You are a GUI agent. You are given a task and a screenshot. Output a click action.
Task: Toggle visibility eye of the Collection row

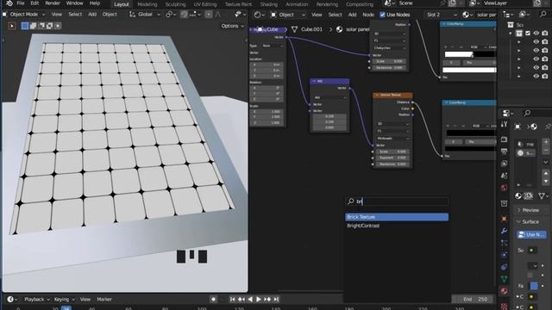coord(536,33)
